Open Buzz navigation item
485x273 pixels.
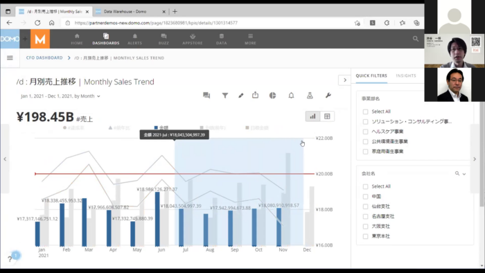(164, 39)
